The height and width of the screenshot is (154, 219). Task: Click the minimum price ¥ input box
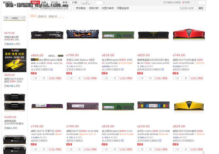pyautogui.click(x=98, y=2)
